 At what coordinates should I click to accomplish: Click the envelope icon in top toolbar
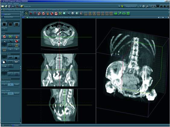pos(2,6)
